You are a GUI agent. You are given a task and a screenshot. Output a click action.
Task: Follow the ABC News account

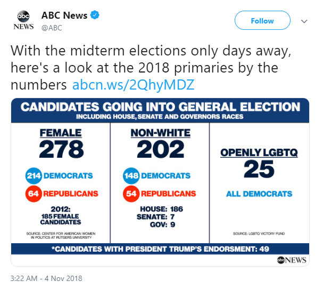[262, 20]
